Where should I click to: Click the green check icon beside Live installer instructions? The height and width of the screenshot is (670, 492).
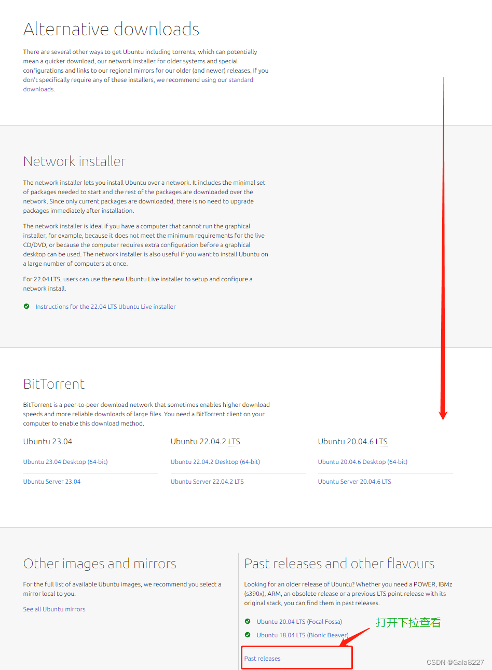coord(26,306)
